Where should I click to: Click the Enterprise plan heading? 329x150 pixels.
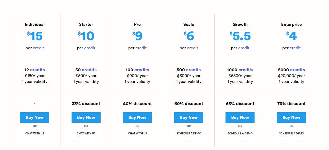point(291,24)
